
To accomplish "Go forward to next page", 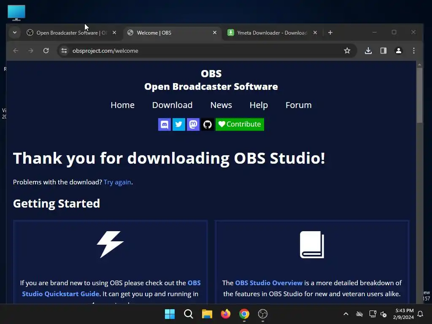I will coord(30,51).
